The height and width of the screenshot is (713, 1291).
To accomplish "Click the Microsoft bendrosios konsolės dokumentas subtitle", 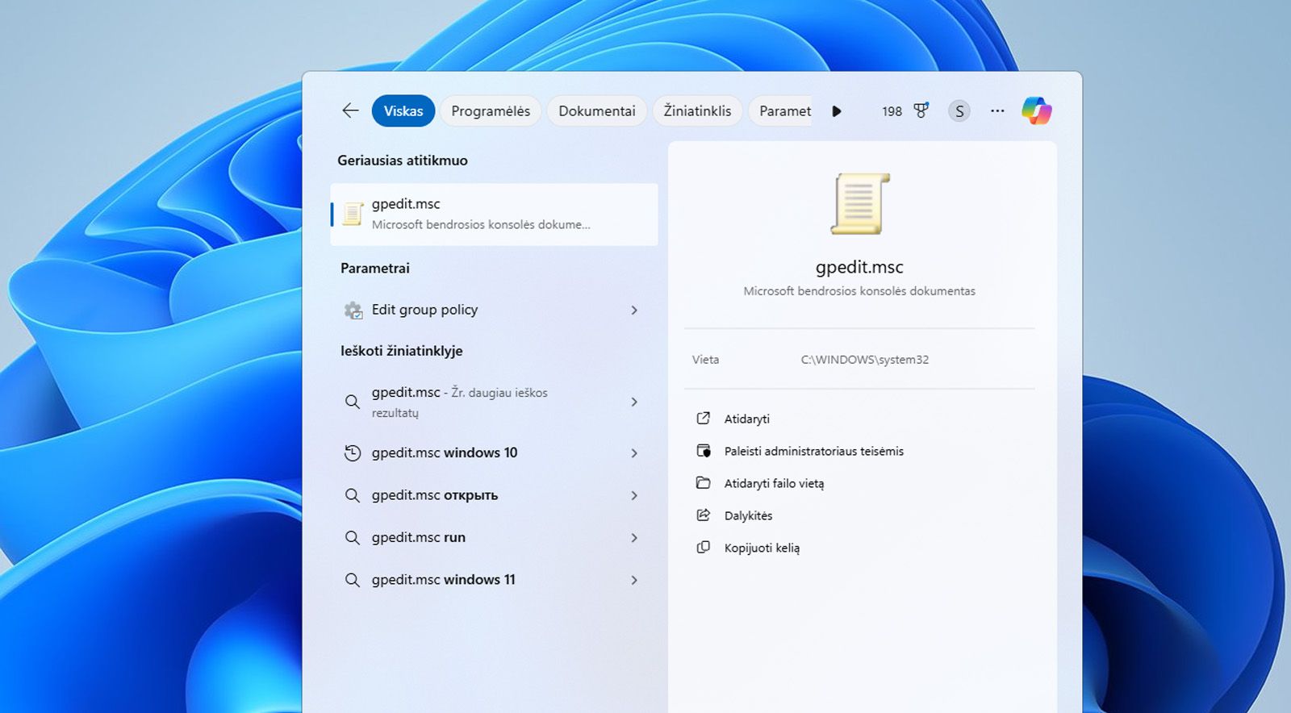I will coord(859,291).
